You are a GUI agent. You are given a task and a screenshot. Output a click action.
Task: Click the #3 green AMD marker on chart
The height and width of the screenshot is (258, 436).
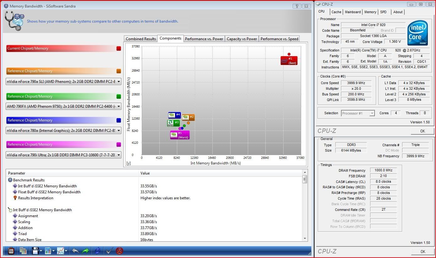(x=173, y=123)
